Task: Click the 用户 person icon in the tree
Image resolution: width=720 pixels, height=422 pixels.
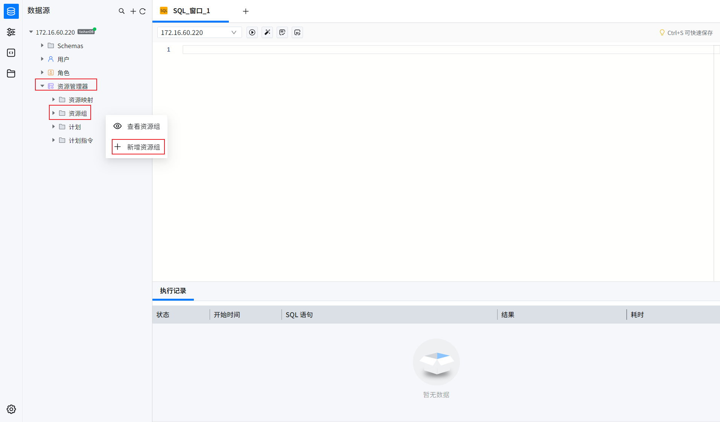Action: tap(51, 59)
